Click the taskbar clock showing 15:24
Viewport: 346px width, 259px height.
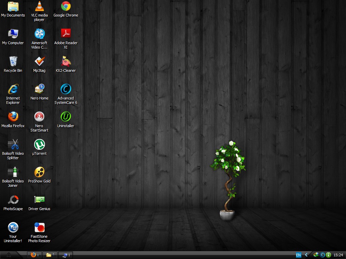[338, 255]
